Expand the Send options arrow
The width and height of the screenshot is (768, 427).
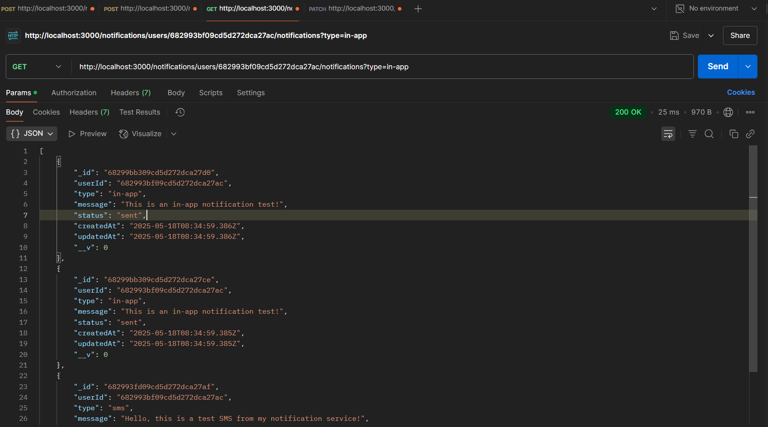pyautogui.click(x=748, y=67)
